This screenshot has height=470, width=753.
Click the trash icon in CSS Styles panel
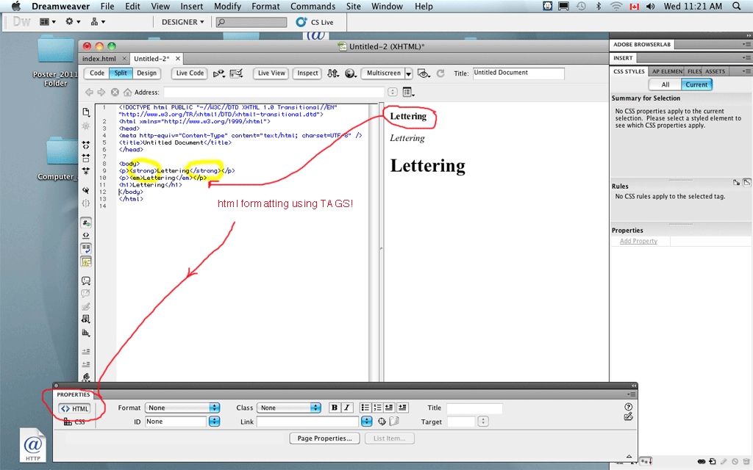pyautogui.click(x=746, y=461)
